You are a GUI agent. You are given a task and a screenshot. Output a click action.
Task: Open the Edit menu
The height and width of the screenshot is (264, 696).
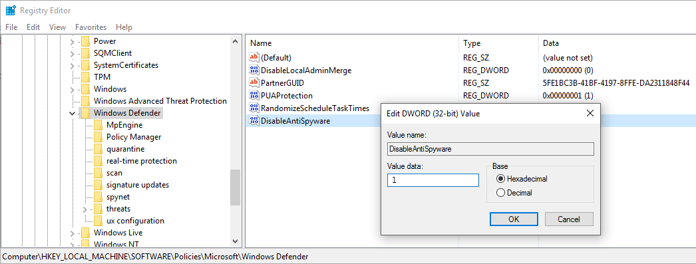click(33, 27)
